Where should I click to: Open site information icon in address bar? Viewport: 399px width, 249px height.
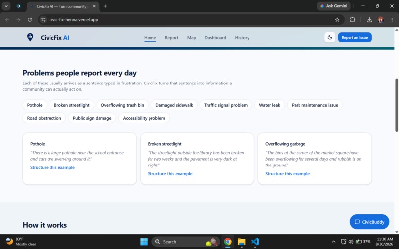(x=43, y=20)
